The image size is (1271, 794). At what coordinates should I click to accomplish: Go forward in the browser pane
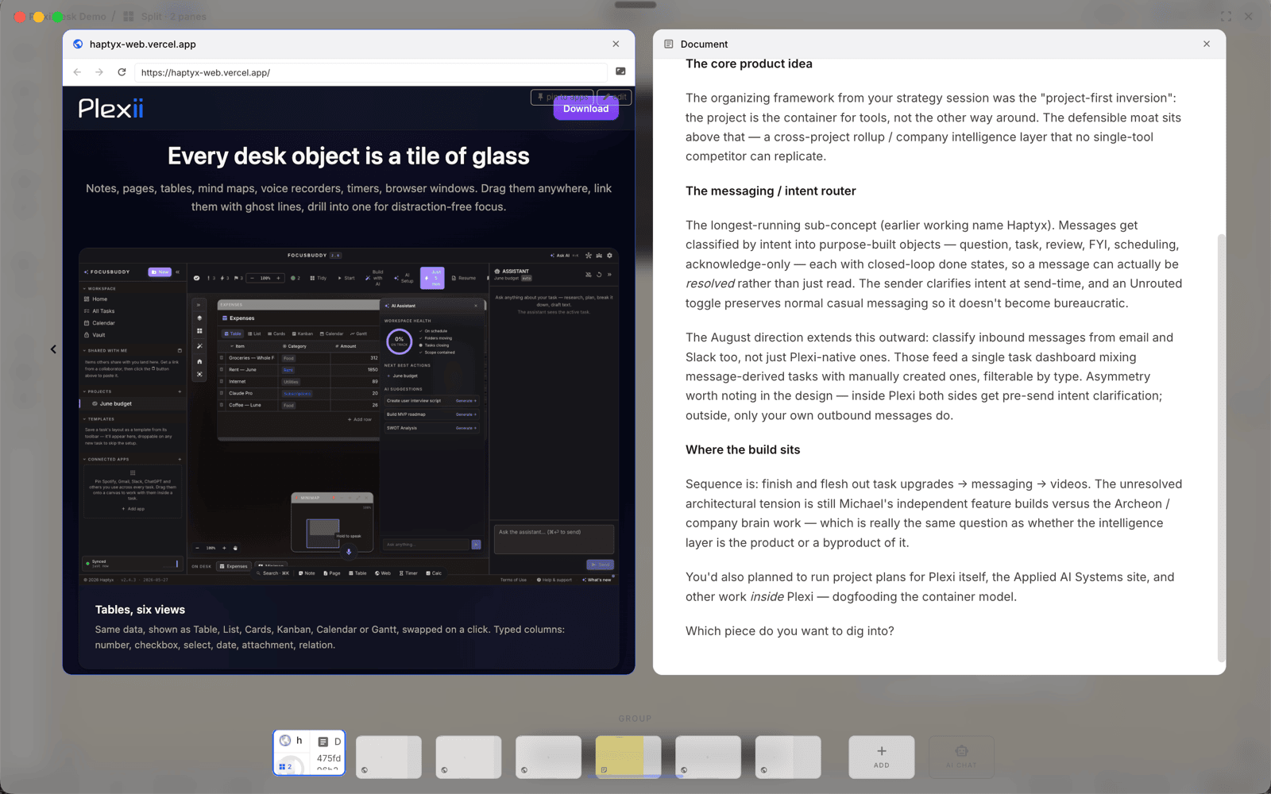pyautogui.click(x=99, y=72)
